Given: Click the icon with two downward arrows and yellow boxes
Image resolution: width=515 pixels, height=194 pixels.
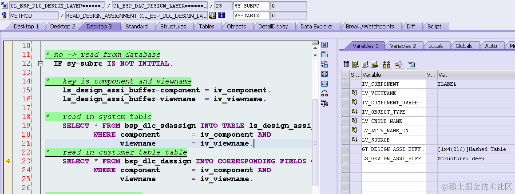Looking at the screenshot, I should [387, 64].
